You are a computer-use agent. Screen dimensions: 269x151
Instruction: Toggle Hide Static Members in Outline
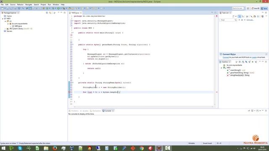tap(249, 62)
